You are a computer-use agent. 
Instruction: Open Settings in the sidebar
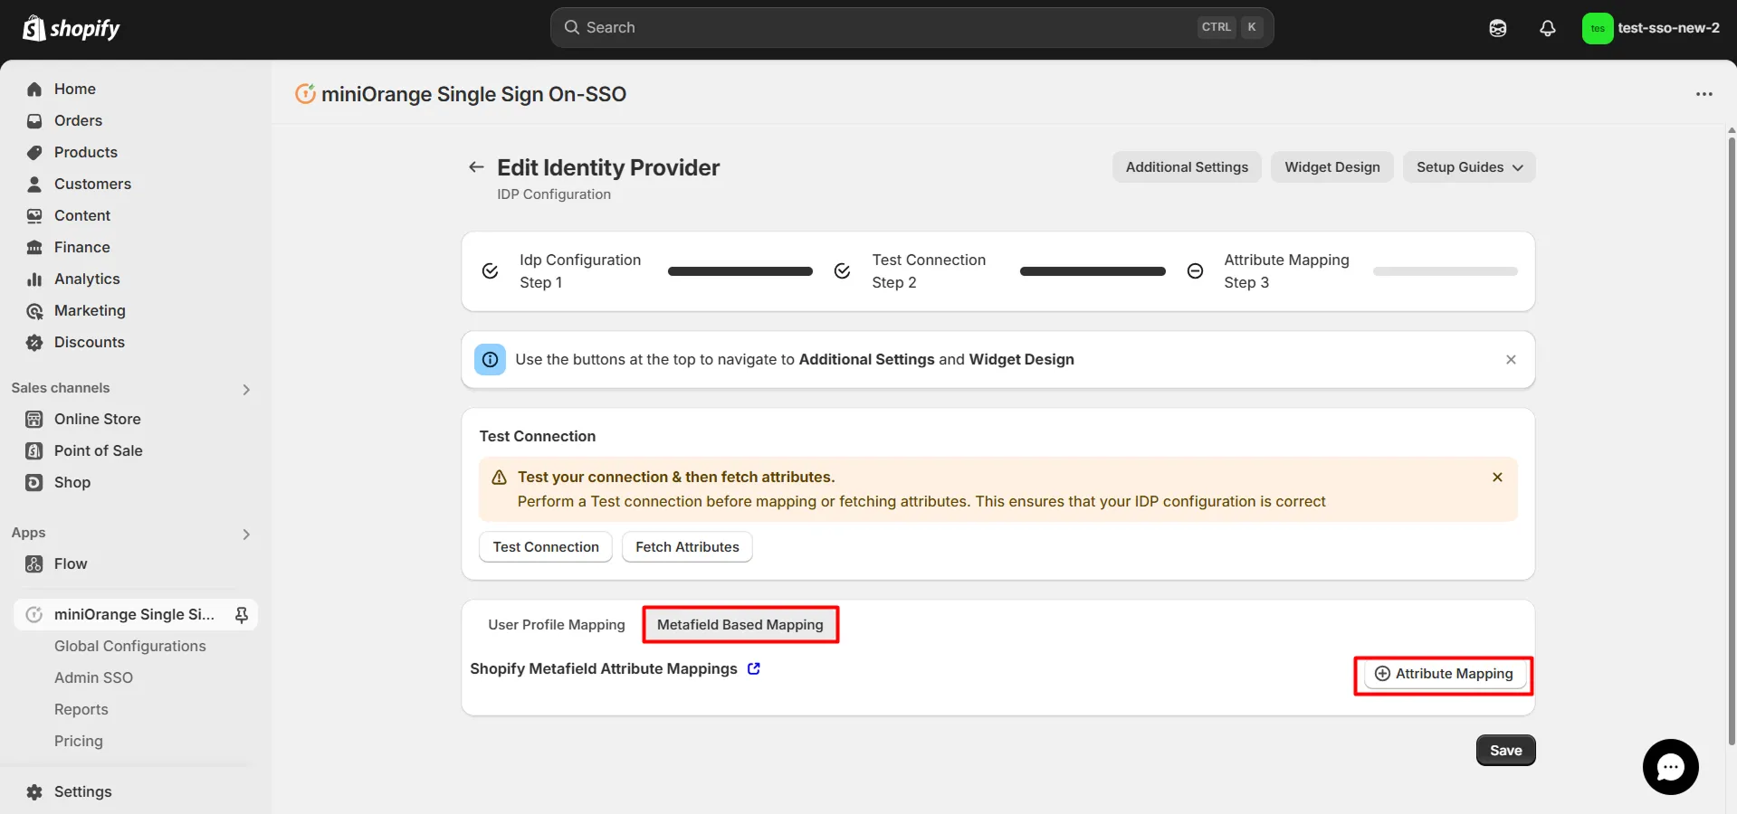(x=82, y=792)
